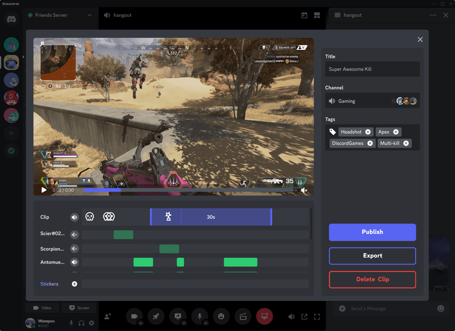The image size is (455, 331).
Task: Open the Friends Server robot avatar
Action: [11, 62]
